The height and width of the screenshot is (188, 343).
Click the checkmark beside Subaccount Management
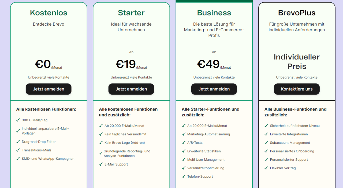(x=267, y=143)
